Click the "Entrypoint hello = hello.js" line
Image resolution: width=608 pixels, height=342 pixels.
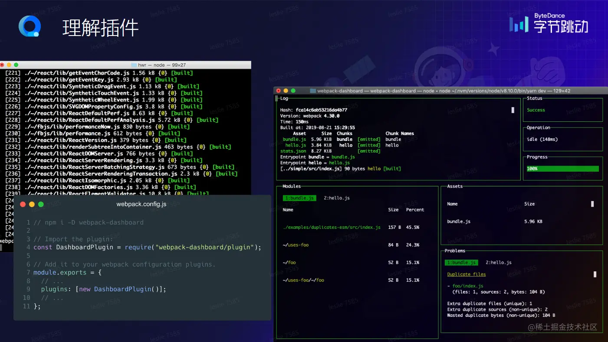(x=315, y=163)
